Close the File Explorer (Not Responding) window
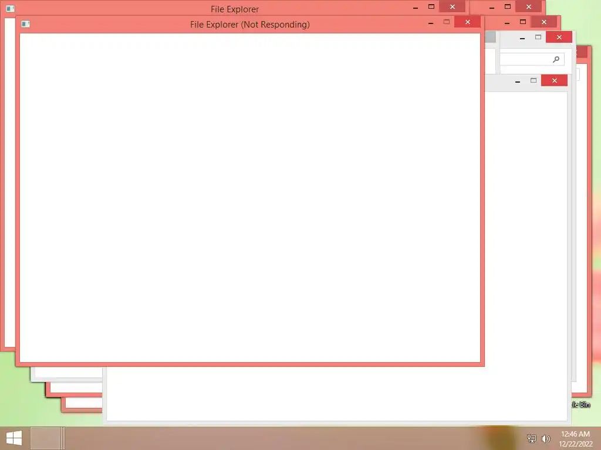Image resolution: width=601 pixels, height=450 pixels. (x=468, y=22)
